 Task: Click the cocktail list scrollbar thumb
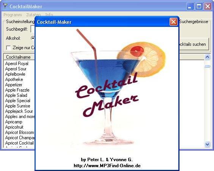(207, 66)
